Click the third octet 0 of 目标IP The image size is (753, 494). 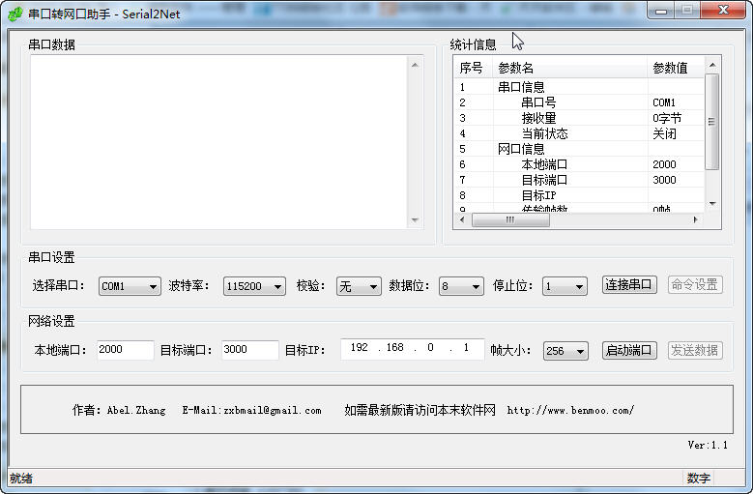pyautogui.click(x=430, y=348)
